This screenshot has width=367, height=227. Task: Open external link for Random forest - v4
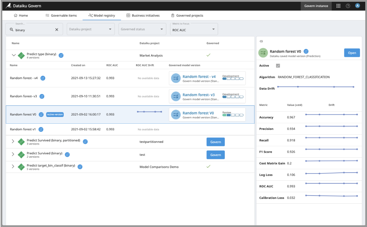(43, 78)
